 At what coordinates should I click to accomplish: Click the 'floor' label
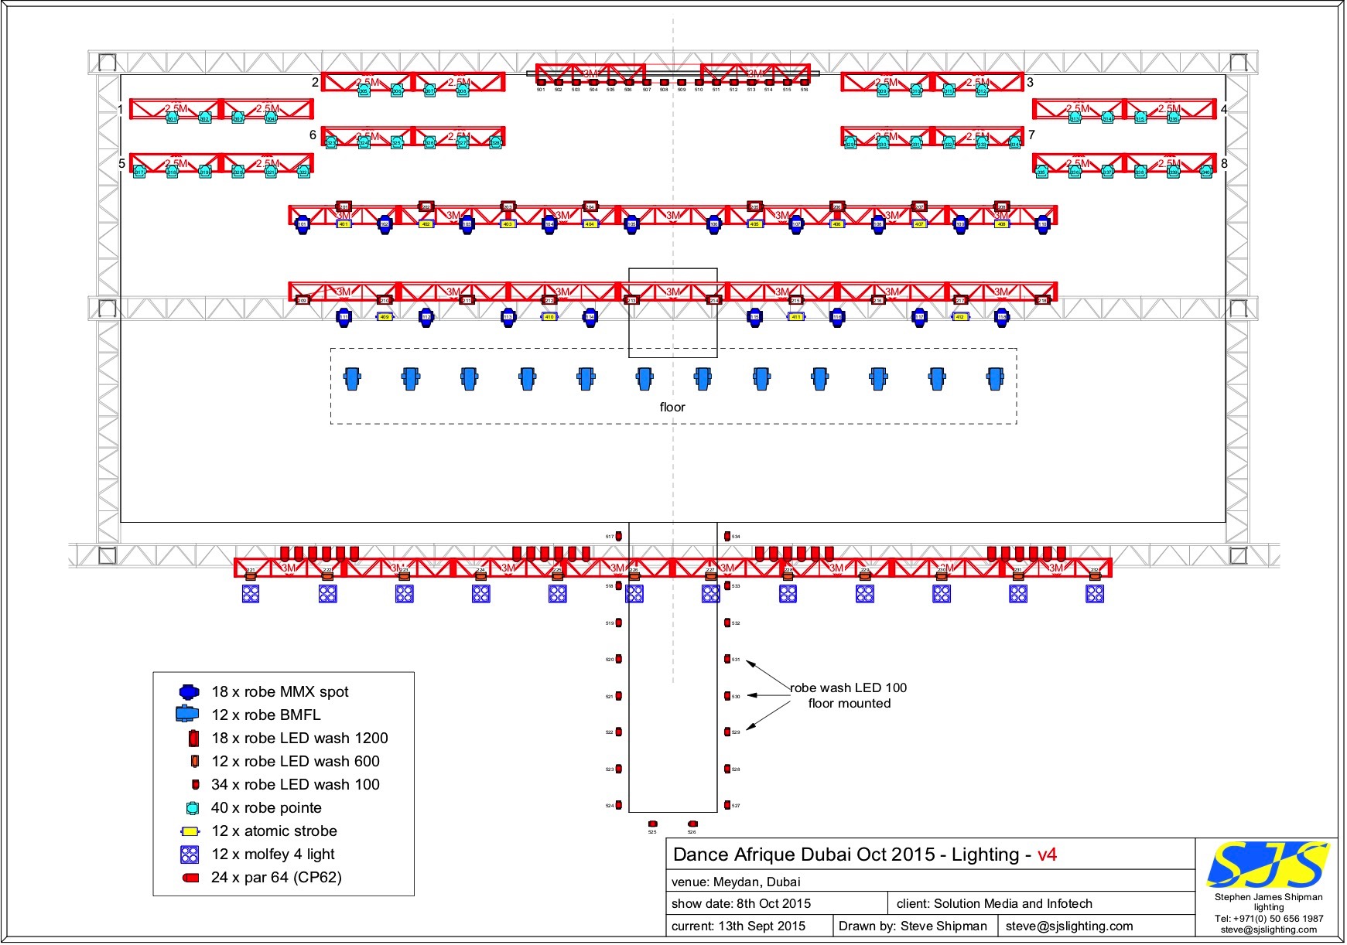672,407
